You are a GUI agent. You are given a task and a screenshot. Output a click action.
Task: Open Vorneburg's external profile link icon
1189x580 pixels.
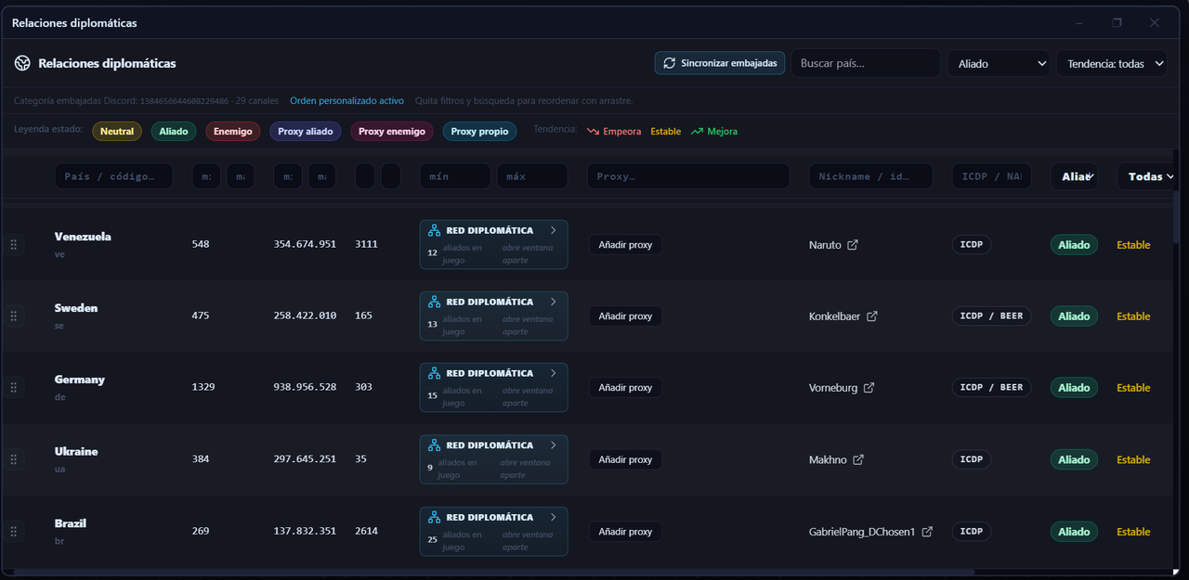pyautogui.click(x=869, y=388)
